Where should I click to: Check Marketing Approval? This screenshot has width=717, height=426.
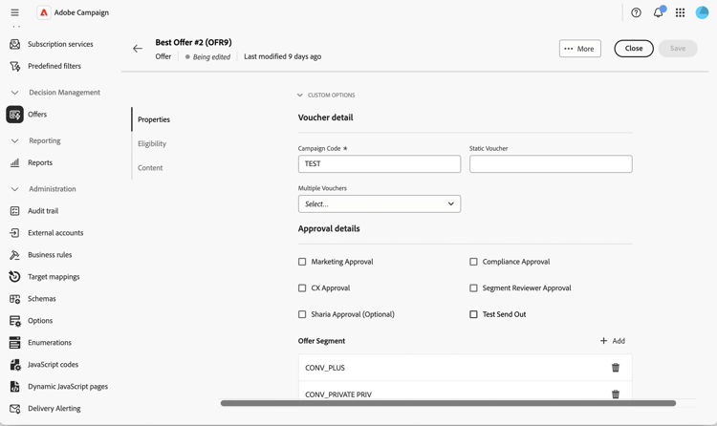click(302, 262)
